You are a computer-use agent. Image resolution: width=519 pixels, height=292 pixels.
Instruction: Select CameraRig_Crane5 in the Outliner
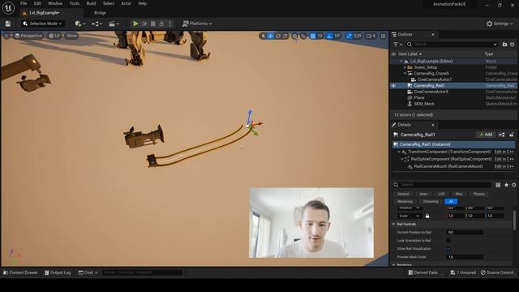[x=431, y=74]
